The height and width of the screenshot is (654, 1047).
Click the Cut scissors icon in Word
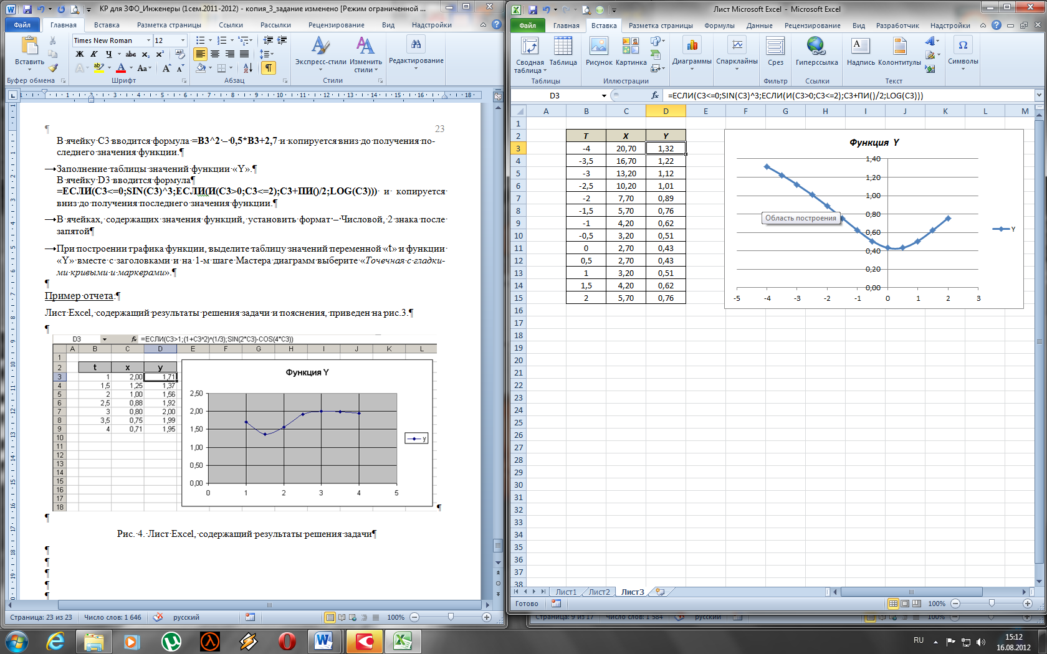pyautogui.click(x=53, y=40)
